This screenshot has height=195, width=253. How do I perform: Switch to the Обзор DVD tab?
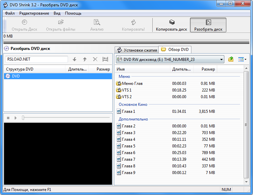point(175,50)
